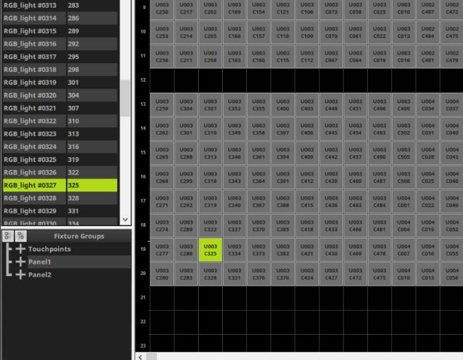Select fixture RGB_light #0320
The image size is (463, 360).
coord(33,95)
